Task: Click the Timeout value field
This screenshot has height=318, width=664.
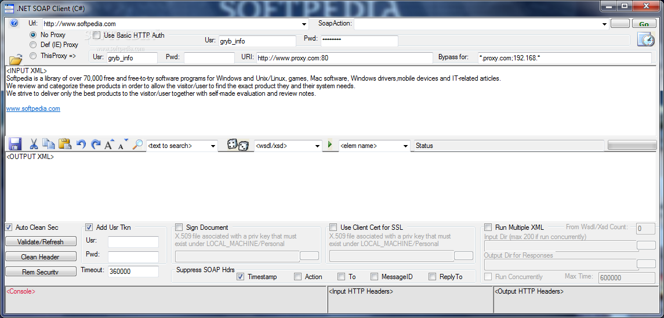Action: pyautogui.click(x=133, y=272)
